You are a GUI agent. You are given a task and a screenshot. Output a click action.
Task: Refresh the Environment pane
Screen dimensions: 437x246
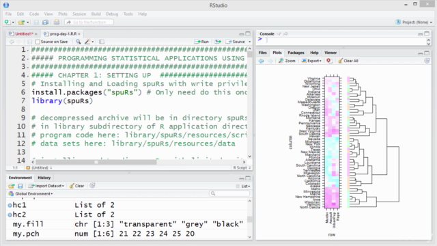(92, 185)
